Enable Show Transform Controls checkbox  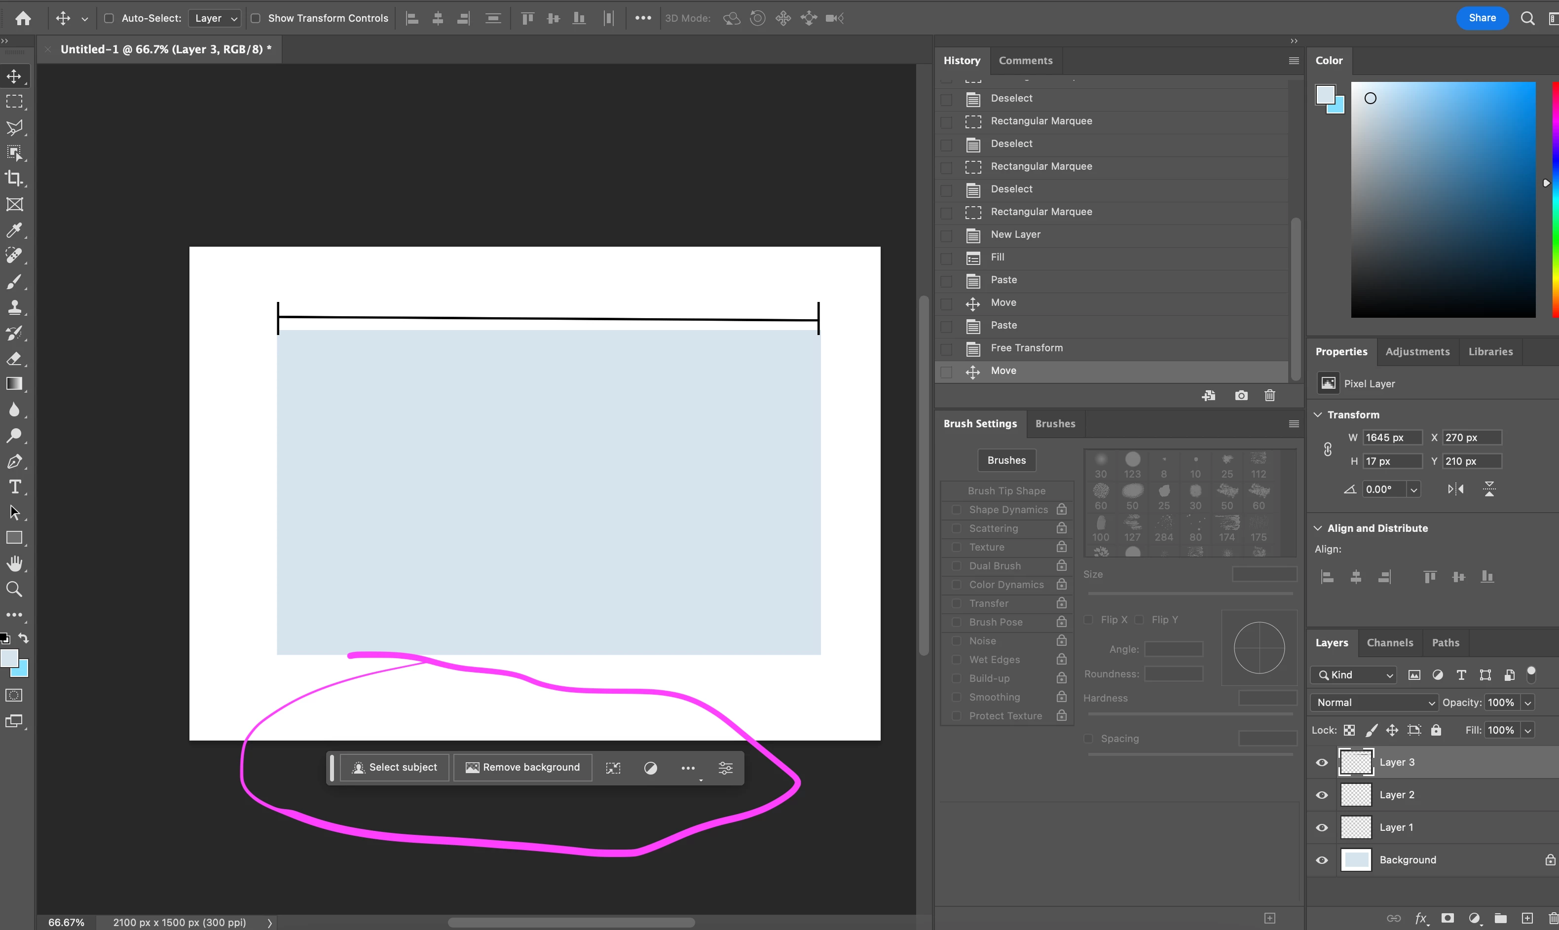256,18
